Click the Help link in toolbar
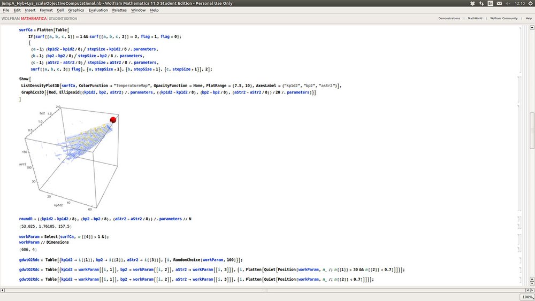Viewport: 535px width, 301px height. pyautogui.click(x=529, y=18)
